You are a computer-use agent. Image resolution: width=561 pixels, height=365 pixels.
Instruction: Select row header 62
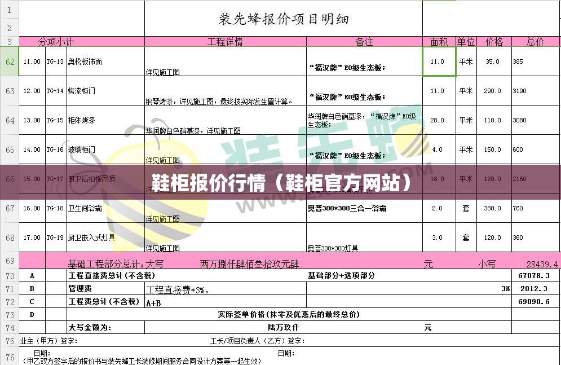[x=9, y=61]
